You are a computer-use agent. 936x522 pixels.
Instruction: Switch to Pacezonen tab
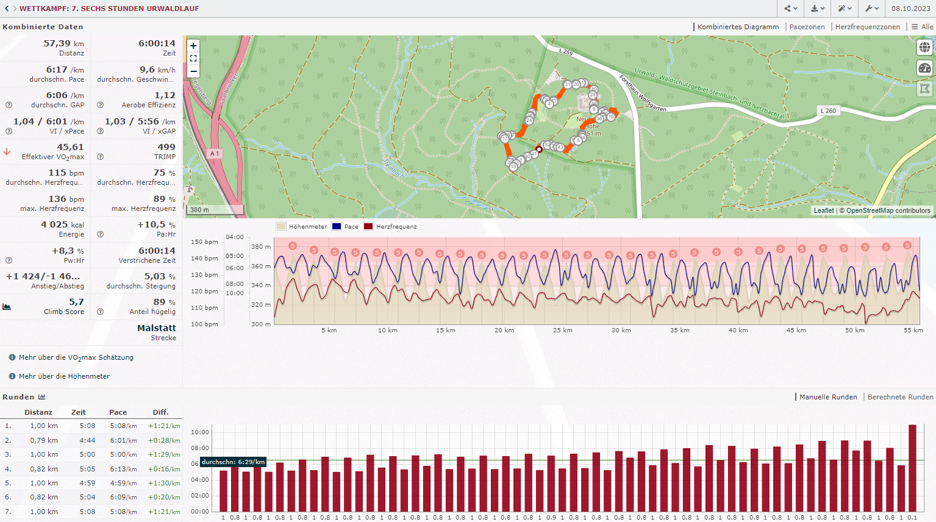click(x=807, y=27)
